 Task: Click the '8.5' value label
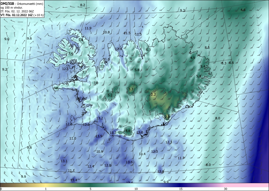click(x=207, y=48)
